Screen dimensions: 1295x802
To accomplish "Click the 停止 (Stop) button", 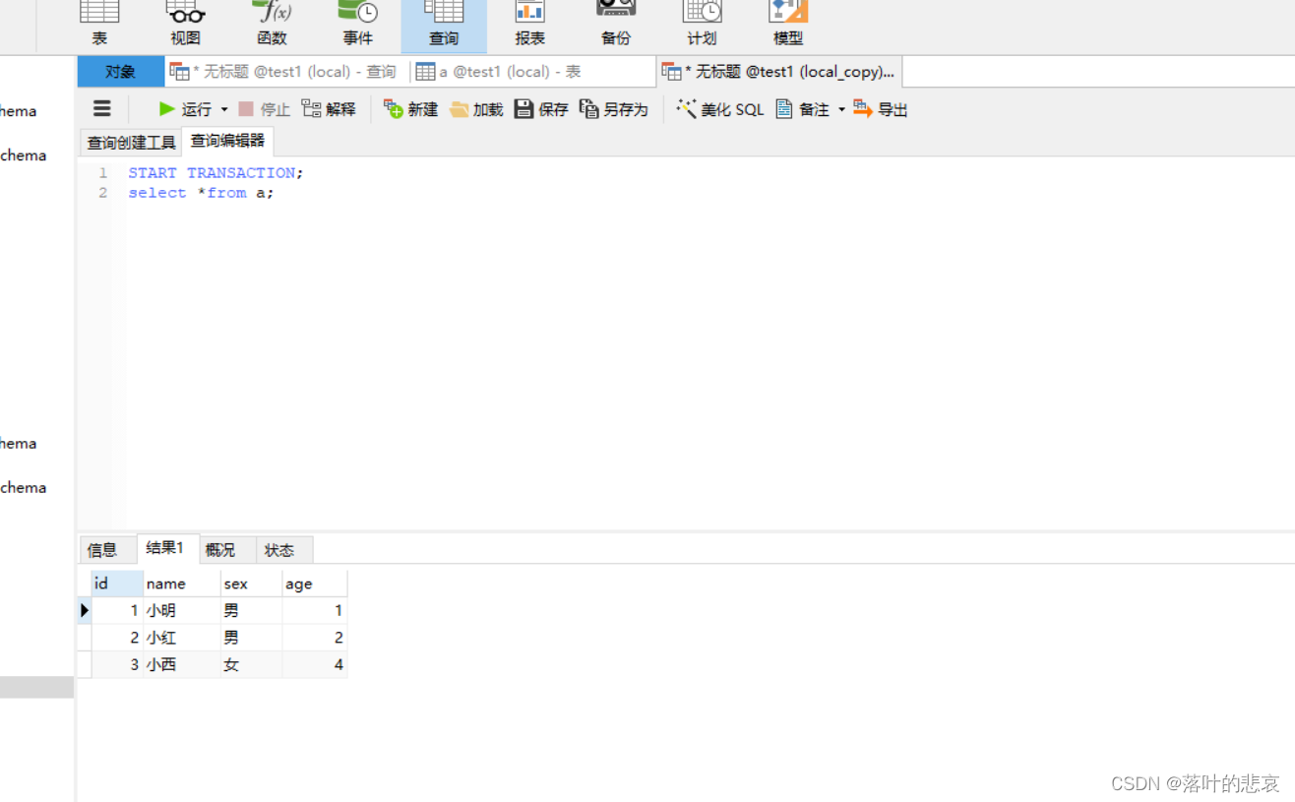I will tap(265, 109).
